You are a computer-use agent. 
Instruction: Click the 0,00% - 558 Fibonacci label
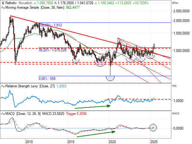point(47,79)
